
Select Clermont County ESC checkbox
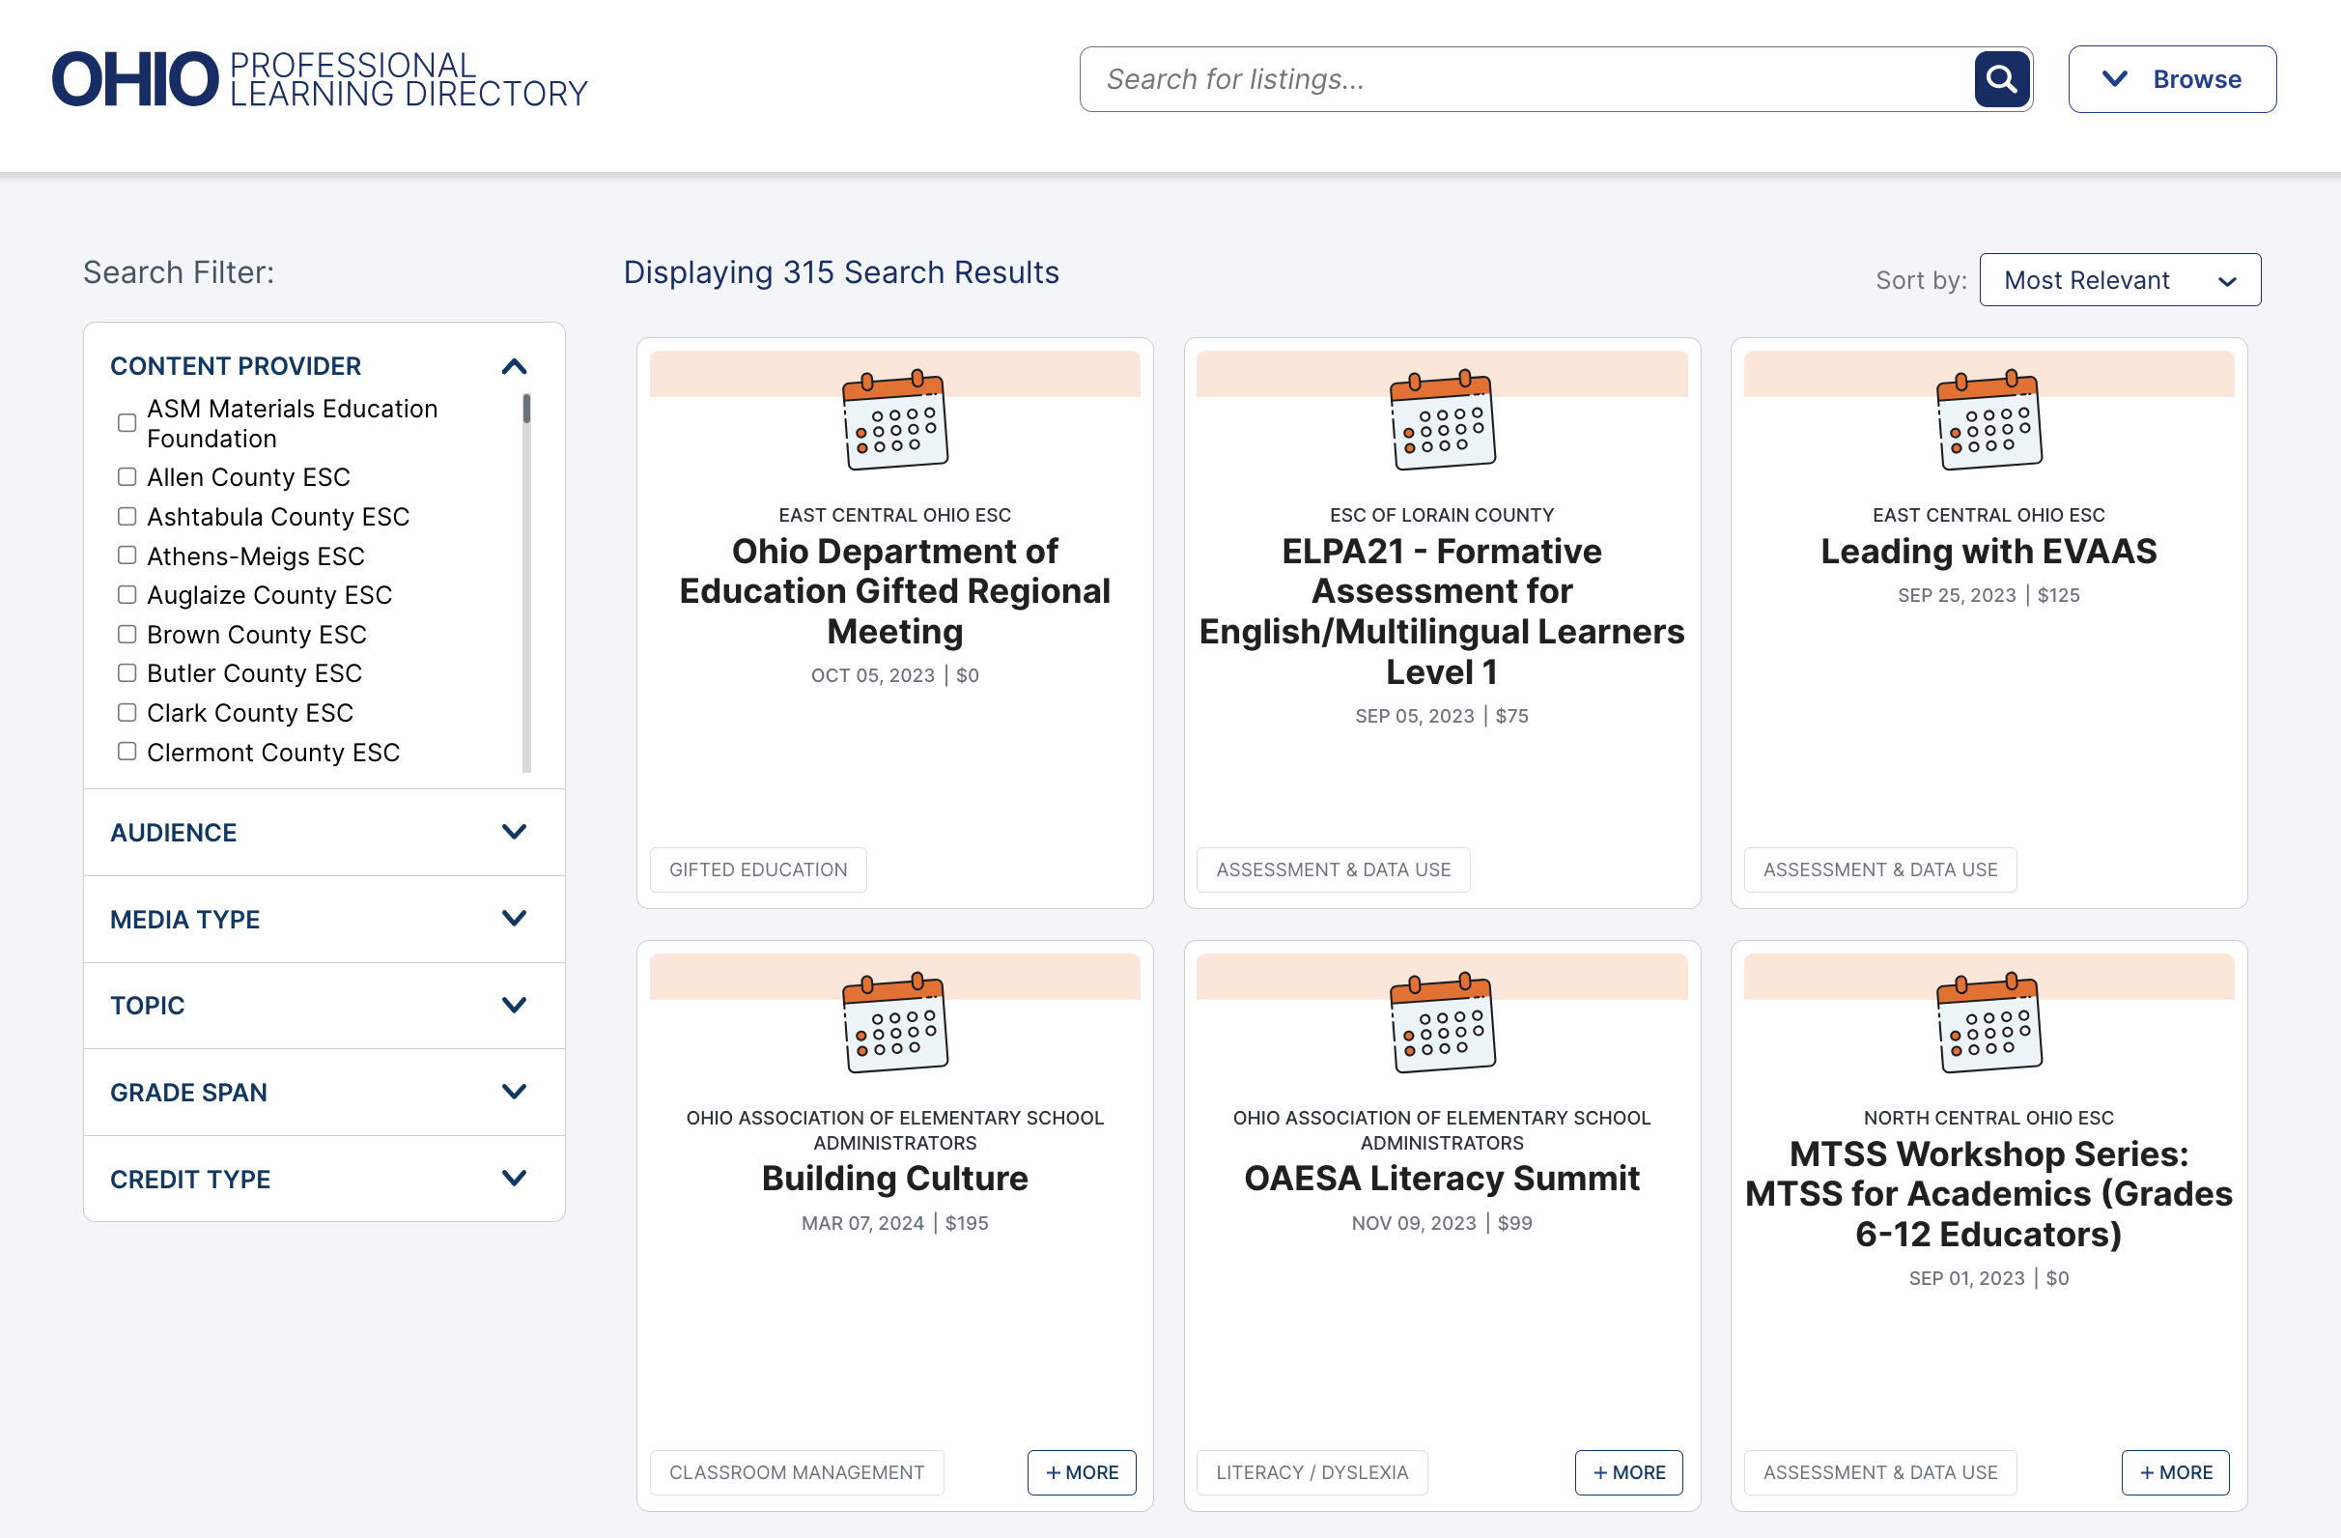[127, 752]
